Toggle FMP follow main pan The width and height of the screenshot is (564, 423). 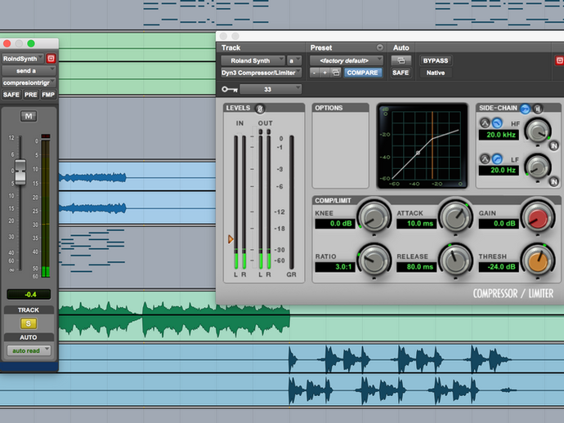pos(48,95)
